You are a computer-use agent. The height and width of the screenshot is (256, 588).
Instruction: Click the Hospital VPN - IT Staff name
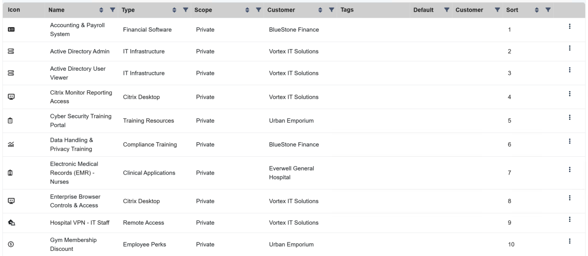pos(79,222)
